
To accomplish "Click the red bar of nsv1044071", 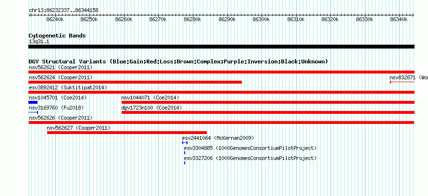I will coord(268,102).
